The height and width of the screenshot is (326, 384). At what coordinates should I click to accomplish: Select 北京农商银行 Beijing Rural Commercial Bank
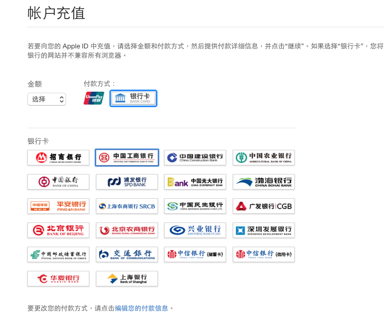[x=127, y=230]
